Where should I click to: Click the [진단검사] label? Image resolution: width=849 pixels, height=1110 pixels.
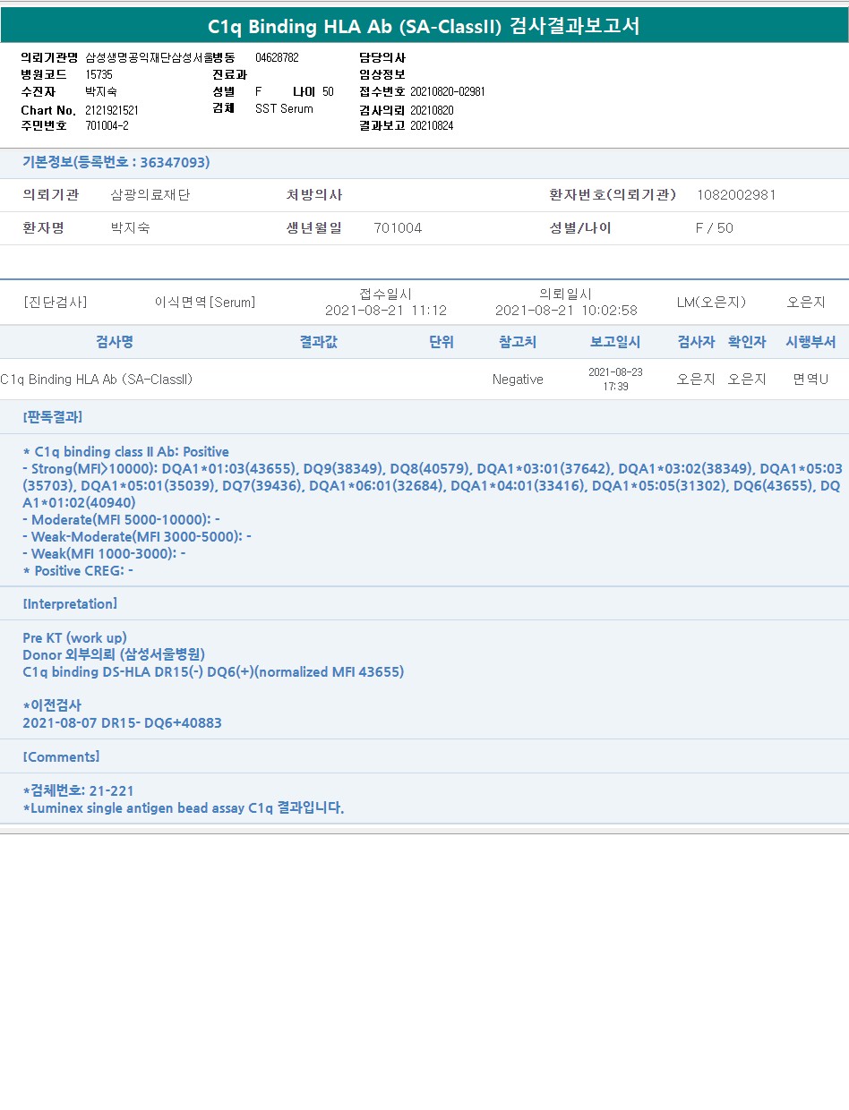[56, 302]
